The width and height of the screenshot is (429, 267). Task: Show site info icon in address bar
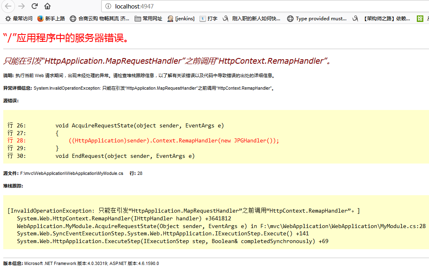coord(108,6)
